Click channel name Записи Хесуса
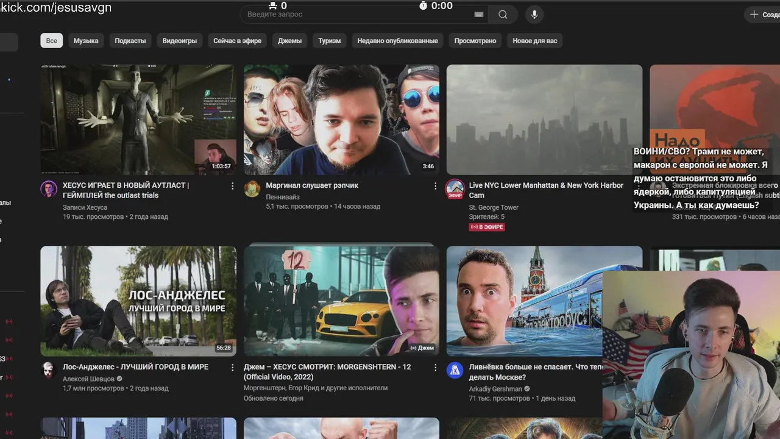Viewport: 780px width, 439px height. [85, 207]
